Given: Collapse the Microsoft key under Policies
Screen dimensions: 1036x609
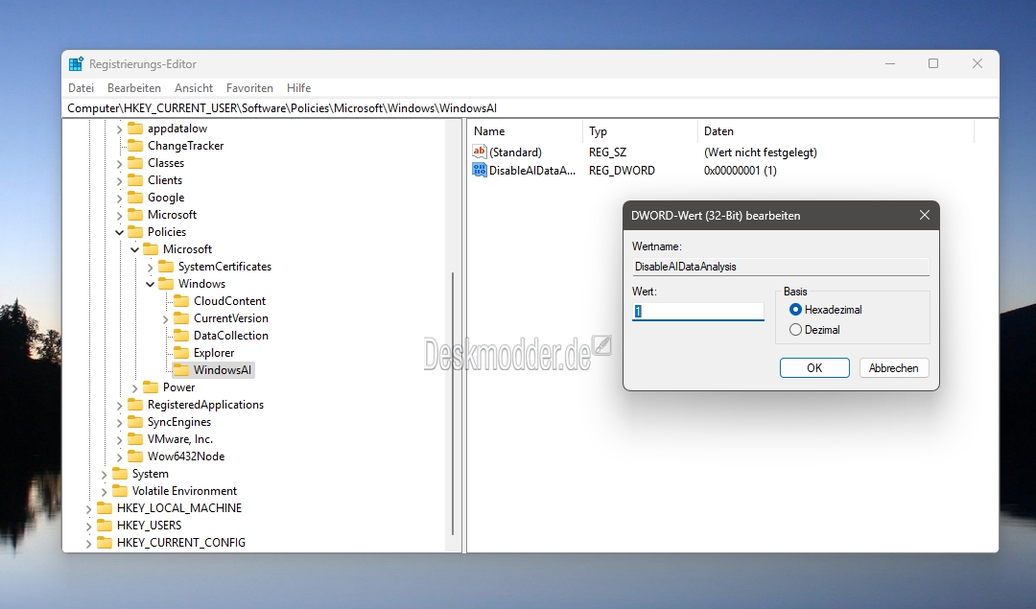Looking at the screenshot, I should [135, 249].
